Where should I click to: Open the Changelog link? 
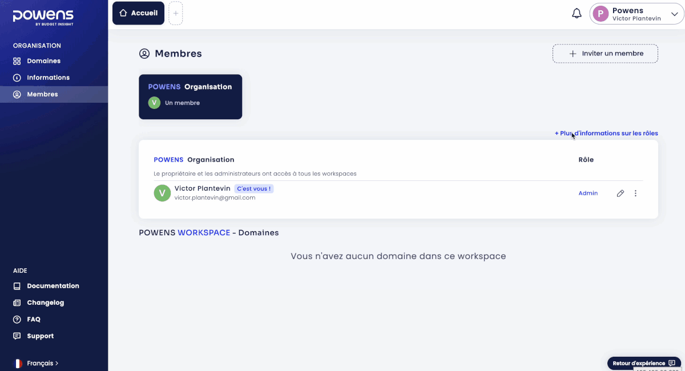point(45,303)
